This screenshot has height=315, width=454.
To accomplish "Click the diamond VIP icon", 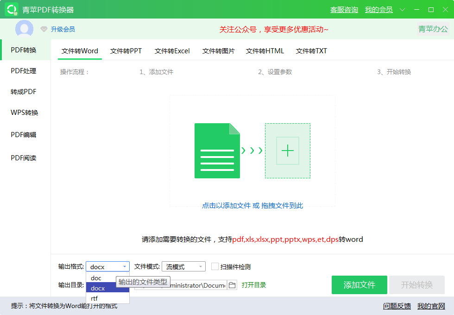I will pos(44,29).
